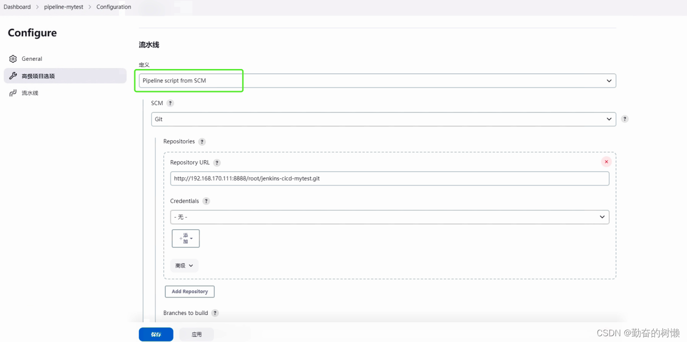Show help for Credentials
Screen dimensions: 687x342
[206, 201]
